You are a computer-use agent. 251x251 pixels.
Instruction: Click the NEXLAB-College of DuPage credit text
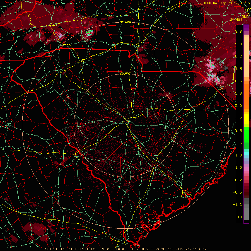pos(223,3)
